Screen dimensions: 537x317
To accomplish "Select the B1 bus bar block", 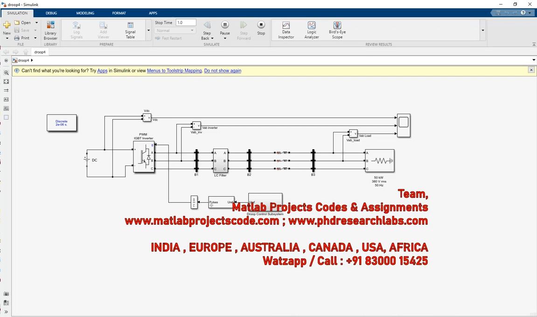I will pos(196,160).
